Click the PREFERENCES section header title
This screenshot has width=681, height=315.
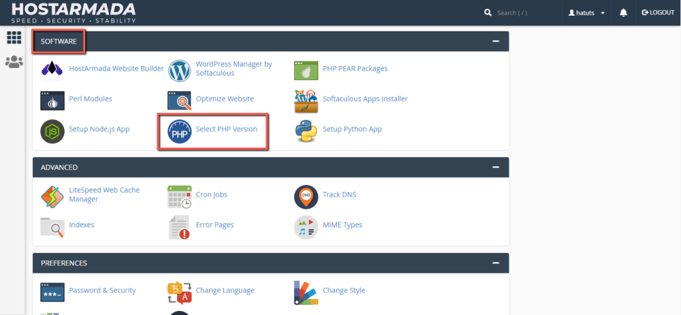pos(64,263)
